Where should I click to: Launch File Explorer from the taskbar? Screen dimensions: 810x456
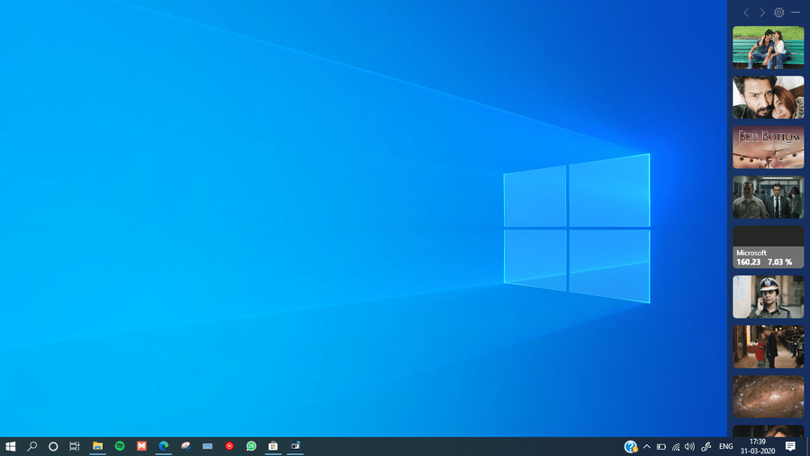97,446
